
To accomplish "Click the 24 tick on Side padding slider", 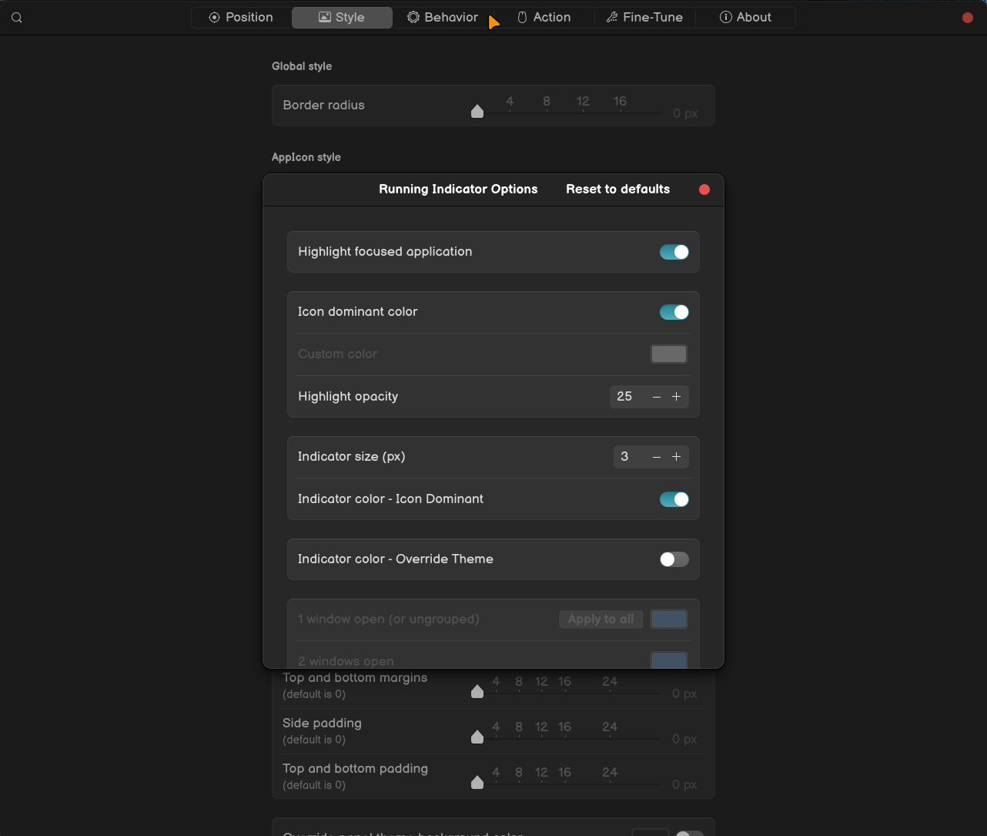I will (x=610, y=727).
